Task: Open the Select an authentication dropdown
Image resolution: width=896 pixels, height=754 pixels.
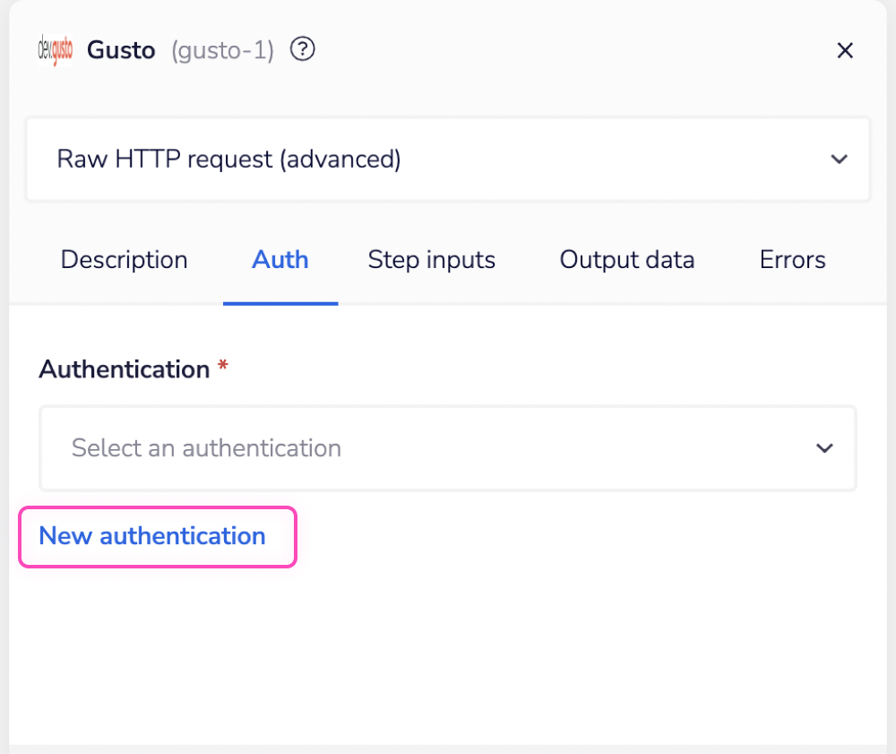Action: (448, 448)
